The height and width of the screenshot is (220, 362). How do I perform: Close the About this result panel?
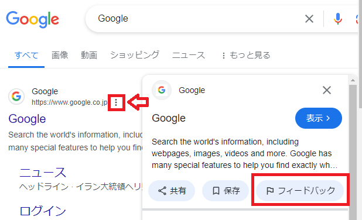327,90
